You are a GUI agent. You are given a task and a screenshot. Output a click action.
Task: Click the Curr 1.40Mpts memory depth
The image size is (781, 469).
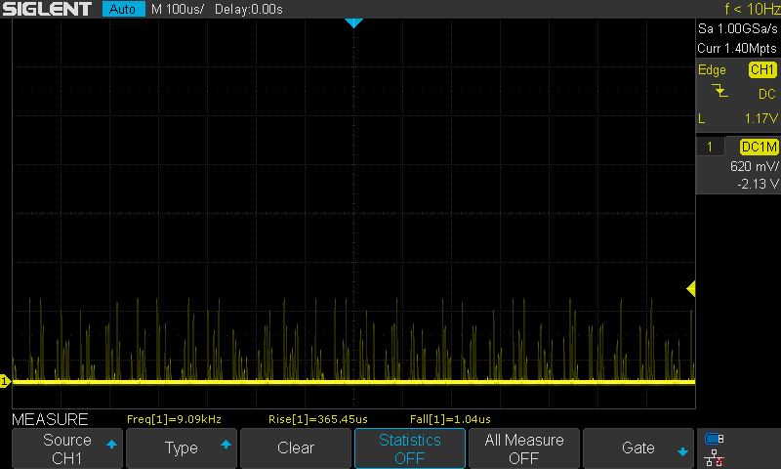pyautogui.click(x=737, y=48)
